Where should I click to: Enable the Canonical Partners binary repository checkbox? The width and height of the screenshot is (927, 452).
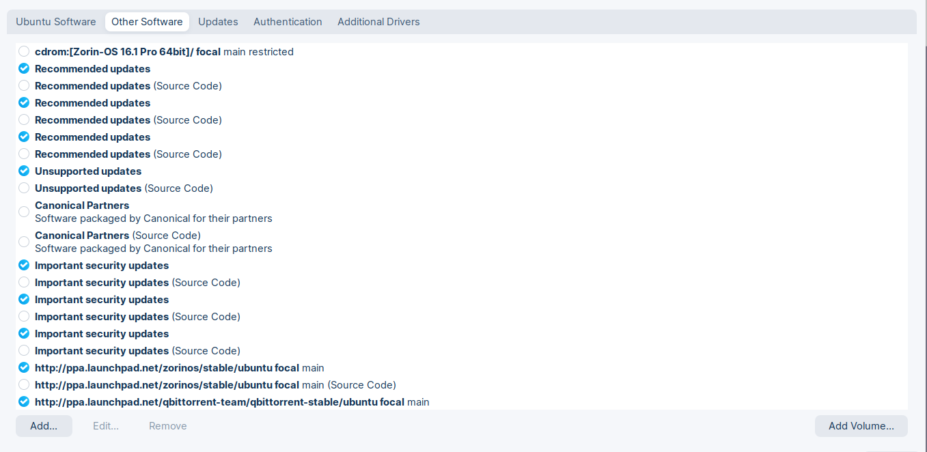24,212
